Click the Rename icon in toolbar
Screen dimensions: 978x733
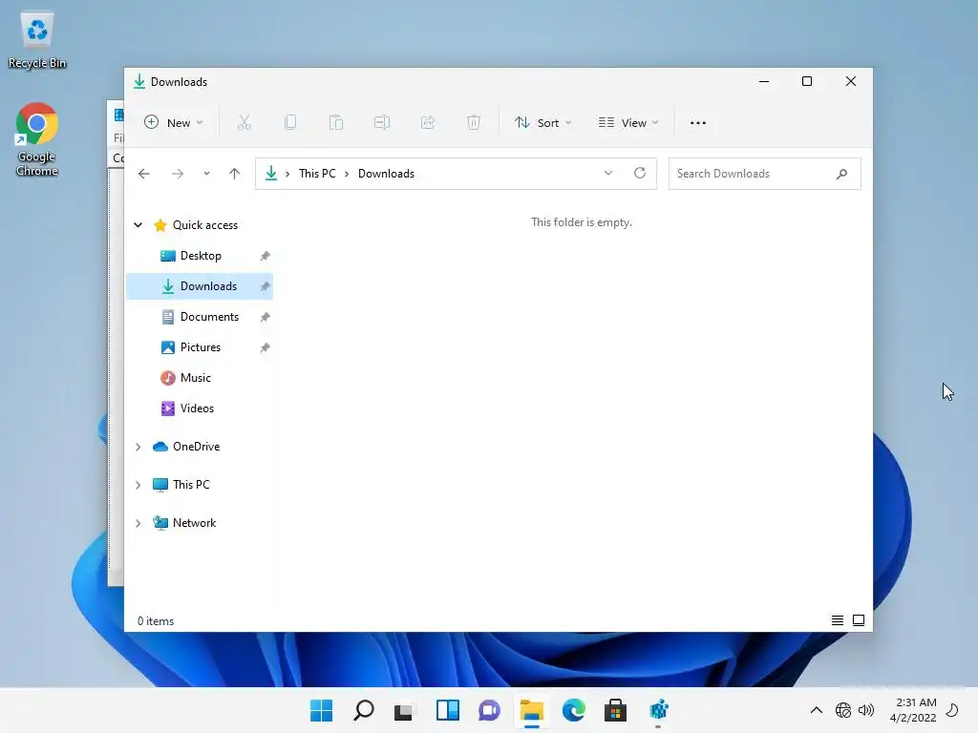pyautogui.click(x=382, y=123)
